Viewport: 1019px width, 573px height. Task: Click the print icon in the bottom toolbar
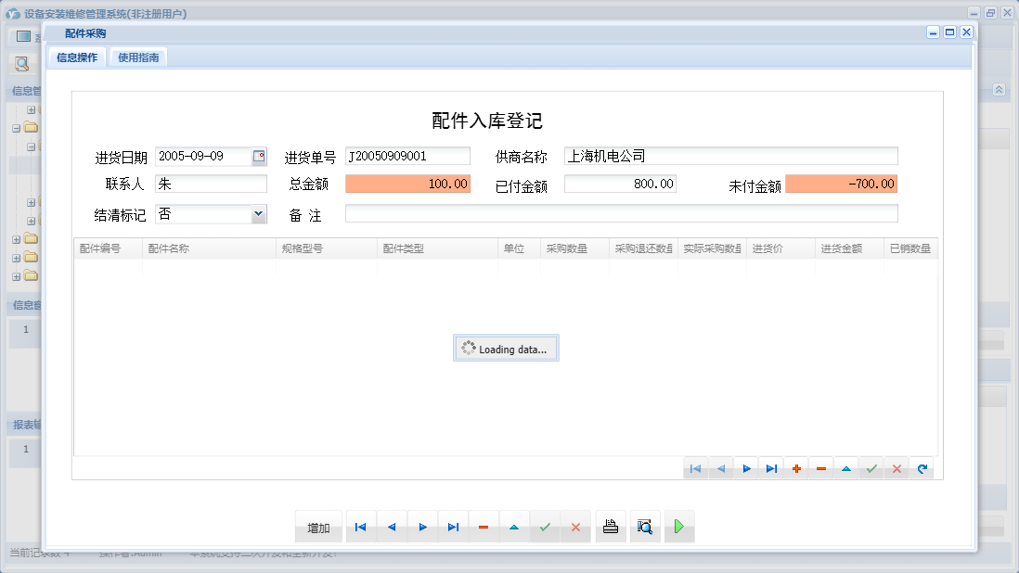tap(610, 526)
